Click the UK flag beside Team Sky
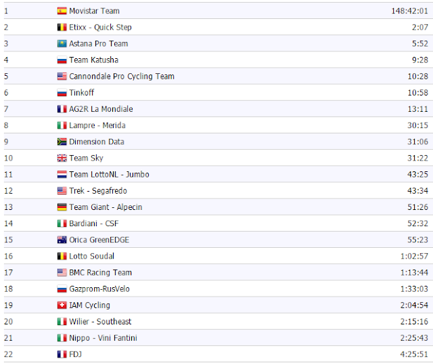 (x=62, y=158)
